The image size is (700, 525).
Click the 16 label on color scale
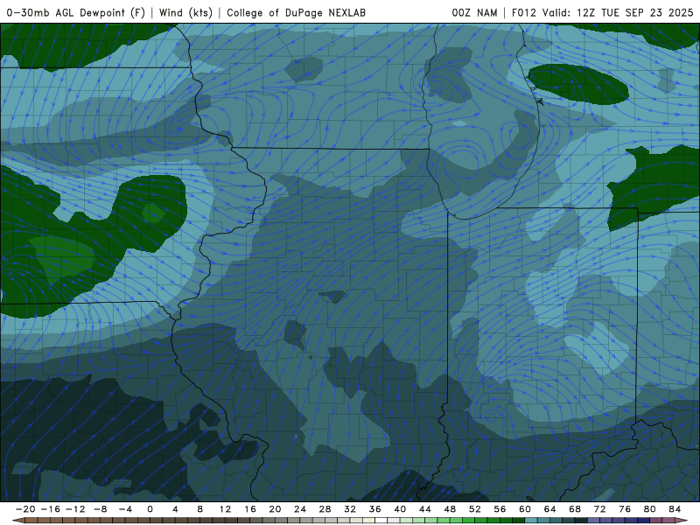[250, 509]
